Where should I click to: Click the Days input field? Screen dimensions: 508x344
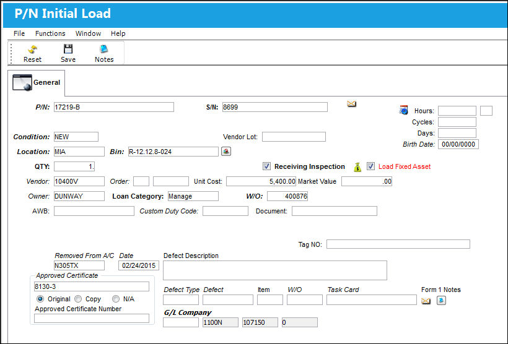(457, 133)
